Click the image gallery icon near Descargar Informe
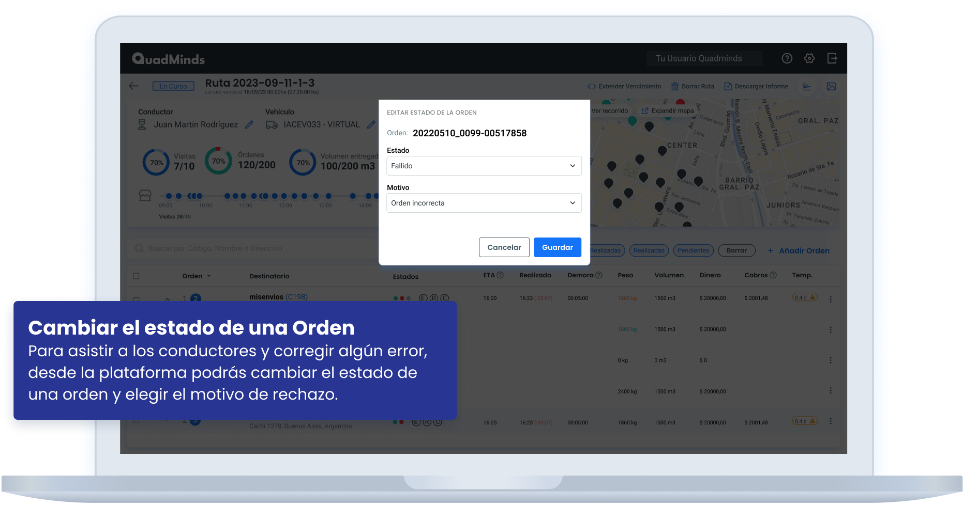Screen dimensions: 963x506 pos(831,86)
